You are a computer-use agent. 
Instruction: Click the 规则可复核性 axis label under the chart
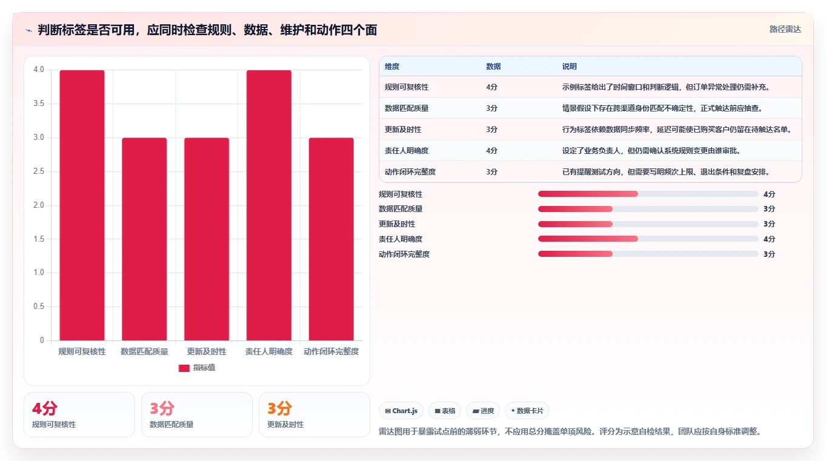click(x=82, y=351)
